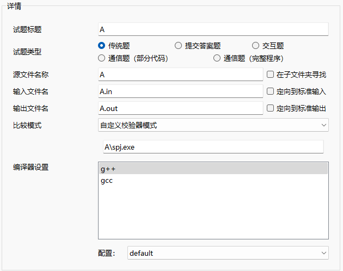The image size is (343, 271).
Task: Open the 比较模式 dropdown
Action: 213,125
